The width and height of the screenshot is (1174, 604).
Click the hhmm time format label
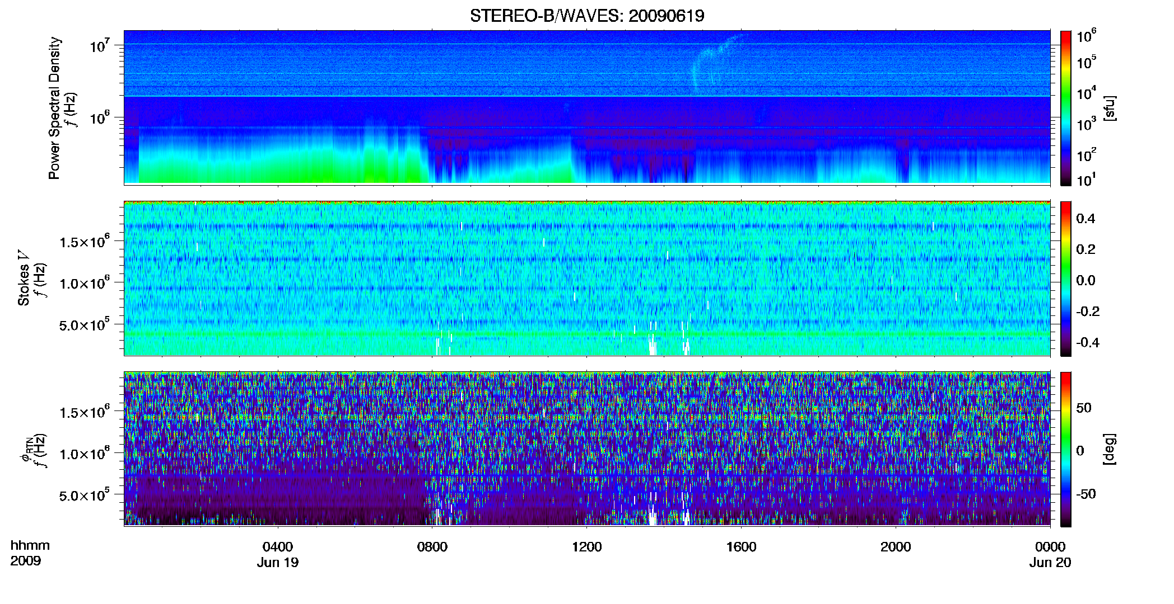point(30,546)
